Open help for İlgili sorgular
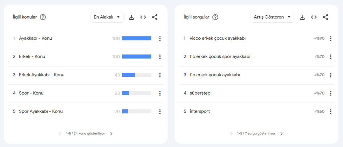 coord(215,17)
